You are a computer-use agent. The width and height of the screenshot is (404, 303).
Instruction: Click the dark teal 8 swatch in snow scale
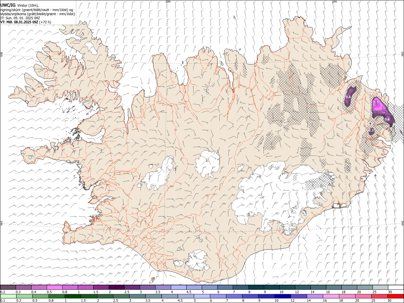(x=256, y=288)
